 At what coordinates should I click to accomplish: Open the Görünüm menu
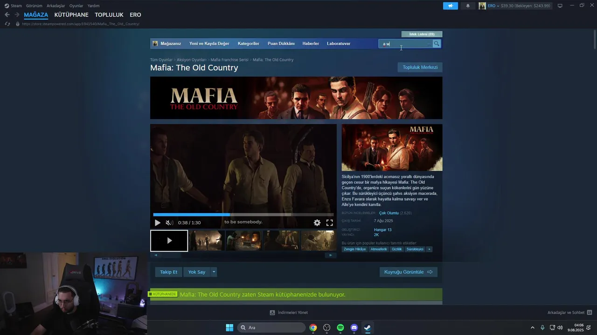(34, 6)
